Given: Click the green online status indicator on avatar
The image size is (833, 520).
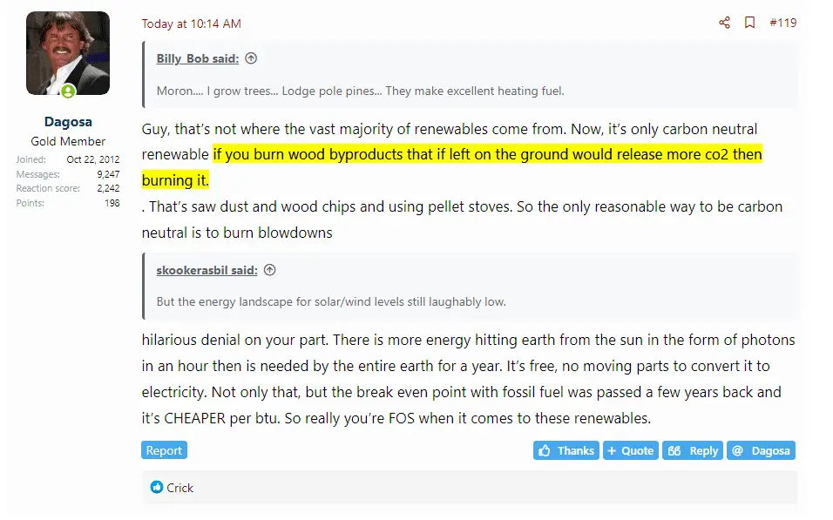Looking at the screenshot, I should [68, 91].
